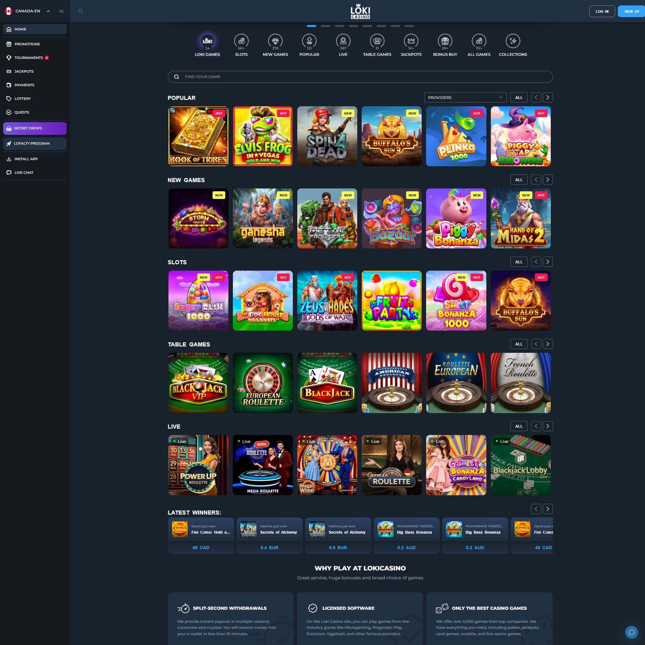Viewport: 645px width, 645px height.
Task: Show all Table Games
Action: pos(518,344)
